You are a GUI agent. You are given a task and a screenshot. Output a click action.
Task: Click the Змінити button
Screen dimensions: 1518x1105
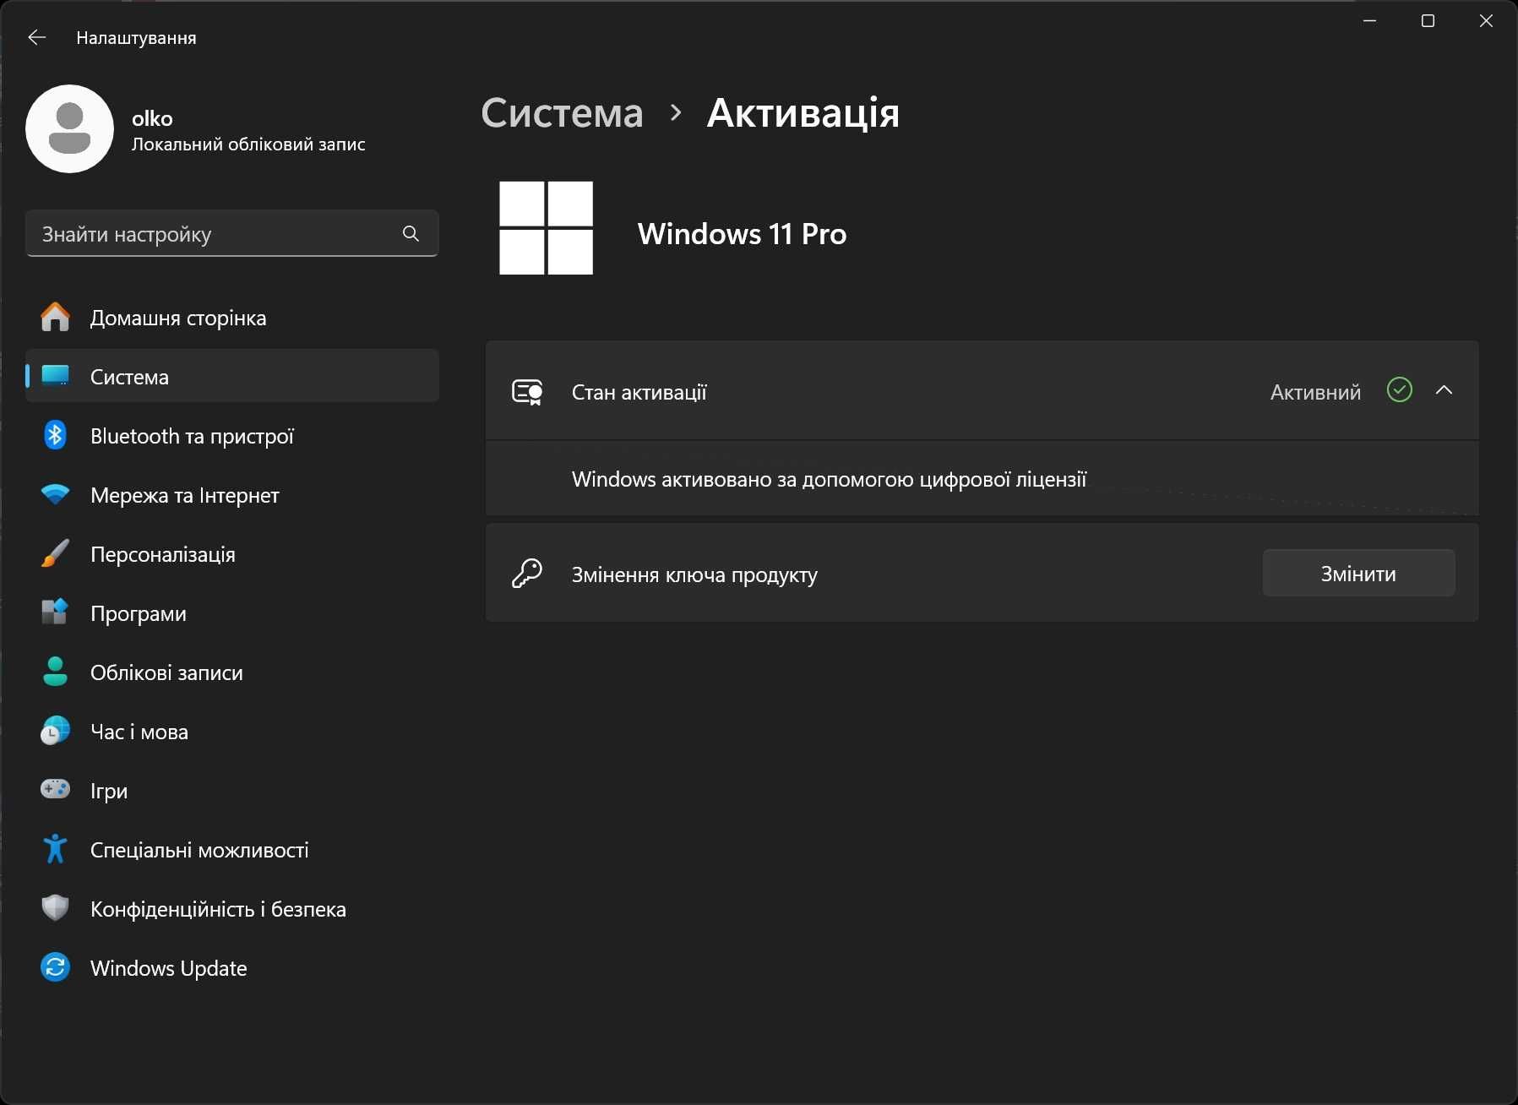(1358, 573)
